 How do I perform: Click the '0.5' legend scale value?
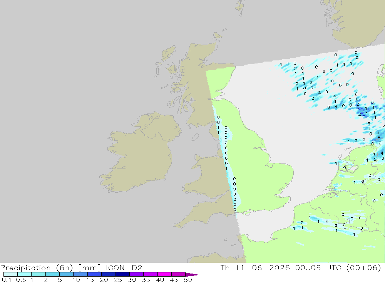pyautogui.click(x=21, y=280)
